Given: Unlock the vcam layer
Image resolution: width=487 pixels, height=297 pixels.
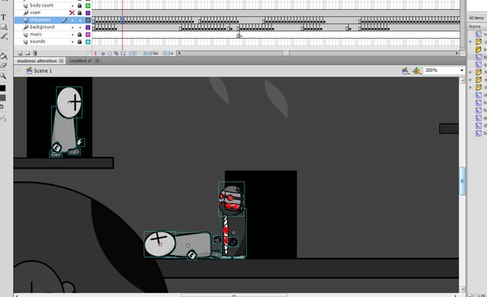Looking at the screenshot, I should point(80,12).
